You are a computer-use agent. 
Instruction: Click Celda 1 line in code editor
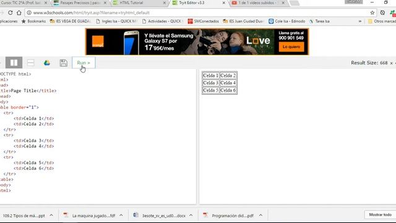tap(33, 118)
